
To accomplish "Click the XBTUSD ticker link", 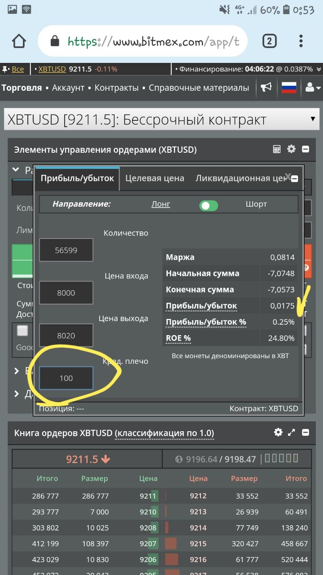I will click(x=52, y=69).
